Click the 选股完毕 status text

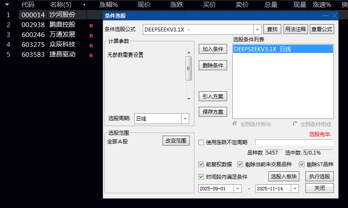[320, 134]
